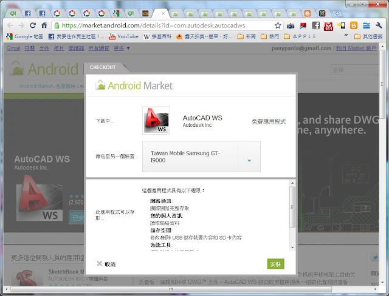389x296 pixels.
Task: Go back with the browser back arrow
Action: [10, 25]
